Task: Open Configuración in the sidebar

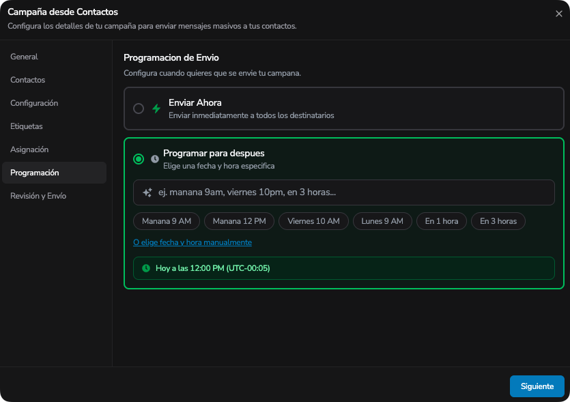Action: point(54,103)
